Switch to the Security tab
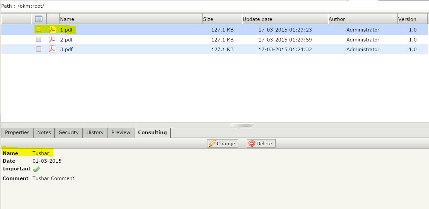This screenshot has height=209, width=429. coord(68,132)
